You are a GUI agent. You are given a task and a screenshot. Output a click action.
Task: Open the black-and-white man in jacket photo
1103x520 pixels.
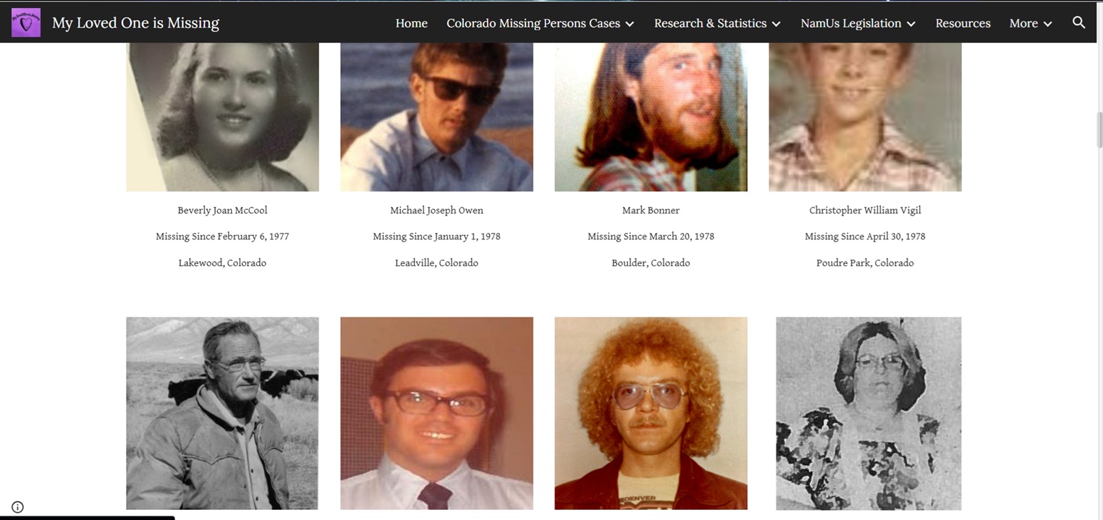tap(222, 413)
